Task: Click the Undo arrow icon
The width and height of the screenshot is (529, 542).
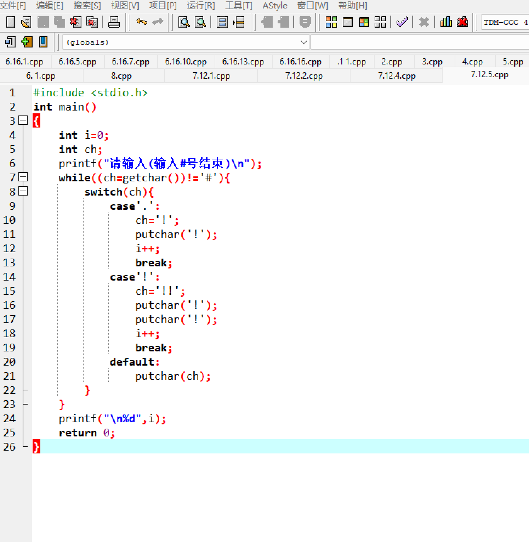Action: point(141,22)
